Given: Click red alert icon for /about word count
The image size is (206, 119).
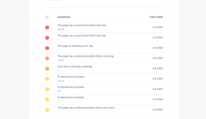Looking at the screenshot, I should tap(47, 27).
